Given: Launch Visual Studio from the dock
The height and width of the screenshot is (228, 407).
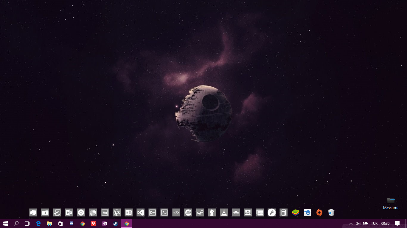Looking at the screenshot, I should [140, 212].
